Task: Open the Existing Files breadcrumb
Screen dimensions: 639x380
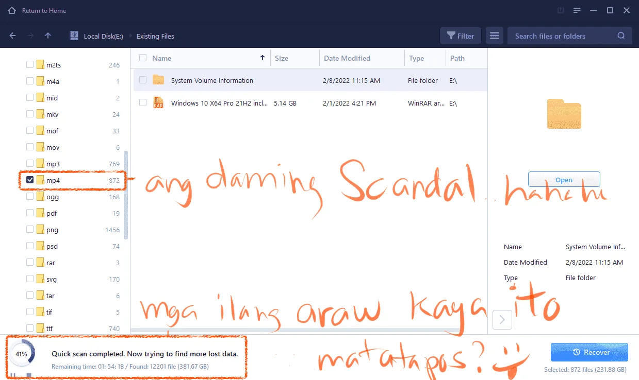Action: [155, 36]
